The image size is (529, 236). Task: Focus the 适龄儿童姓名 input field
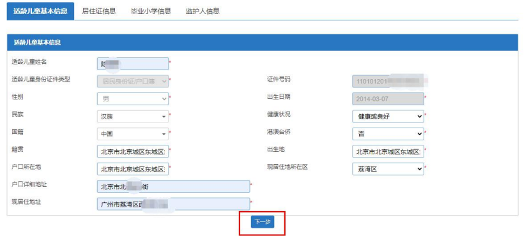(133, 64)
